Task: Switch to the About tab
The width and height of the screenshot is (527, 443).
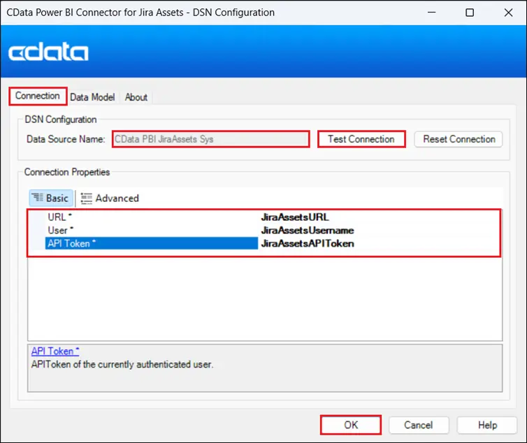Action: 136,97
